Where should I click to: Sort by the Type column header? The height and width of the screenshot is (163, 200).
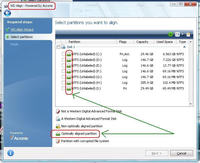coord(182,42)
